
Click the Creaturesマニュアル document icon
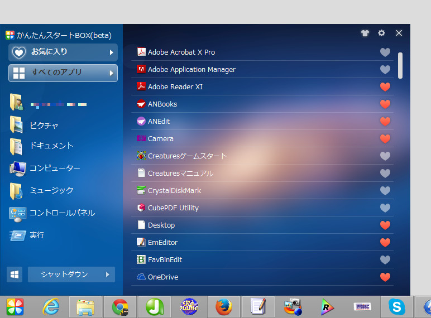click(x=141, y=173)
